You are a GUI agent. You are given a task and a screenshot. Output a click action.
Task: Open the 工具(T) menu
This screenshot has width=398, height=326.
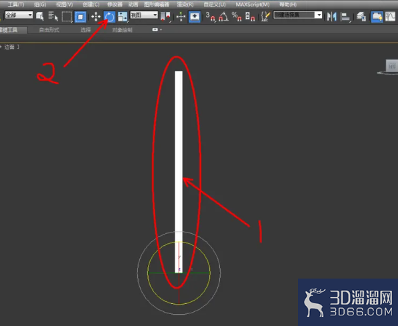(x=16, y=4)
